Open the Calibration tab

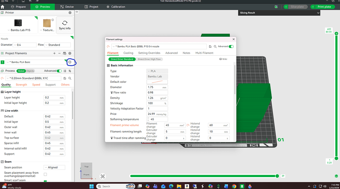[x=116, y=7]
